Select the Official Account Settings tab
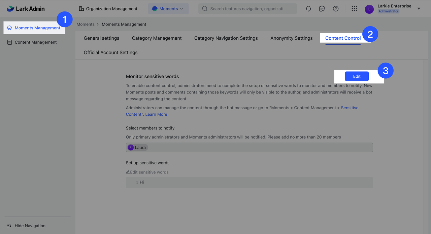Image resolution: width=431 pixels, height=234 pixels. 110,52
